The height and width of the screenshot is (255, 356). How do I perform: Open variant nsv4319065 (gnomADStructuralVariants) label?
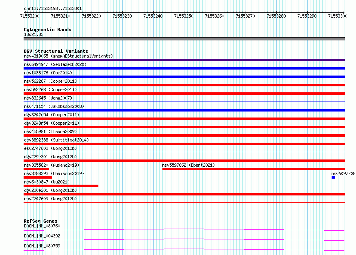click(x=68, y=56)
